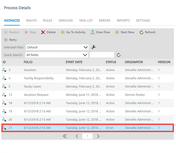Click the Go To Activity toolbar icon

[63, 32]
